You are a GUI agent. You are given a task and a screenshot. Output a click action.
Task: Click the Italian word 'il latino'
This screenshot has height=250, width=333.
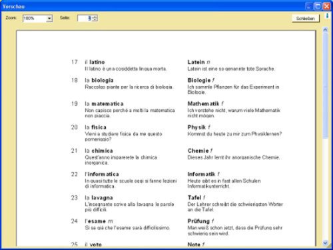coord(95,62)
